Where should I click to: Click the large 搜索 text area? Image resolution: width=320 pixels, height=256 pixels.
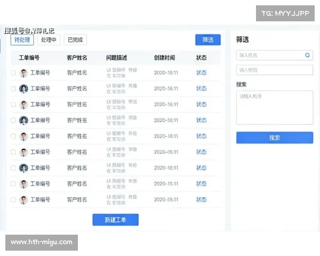click(275, 108)
